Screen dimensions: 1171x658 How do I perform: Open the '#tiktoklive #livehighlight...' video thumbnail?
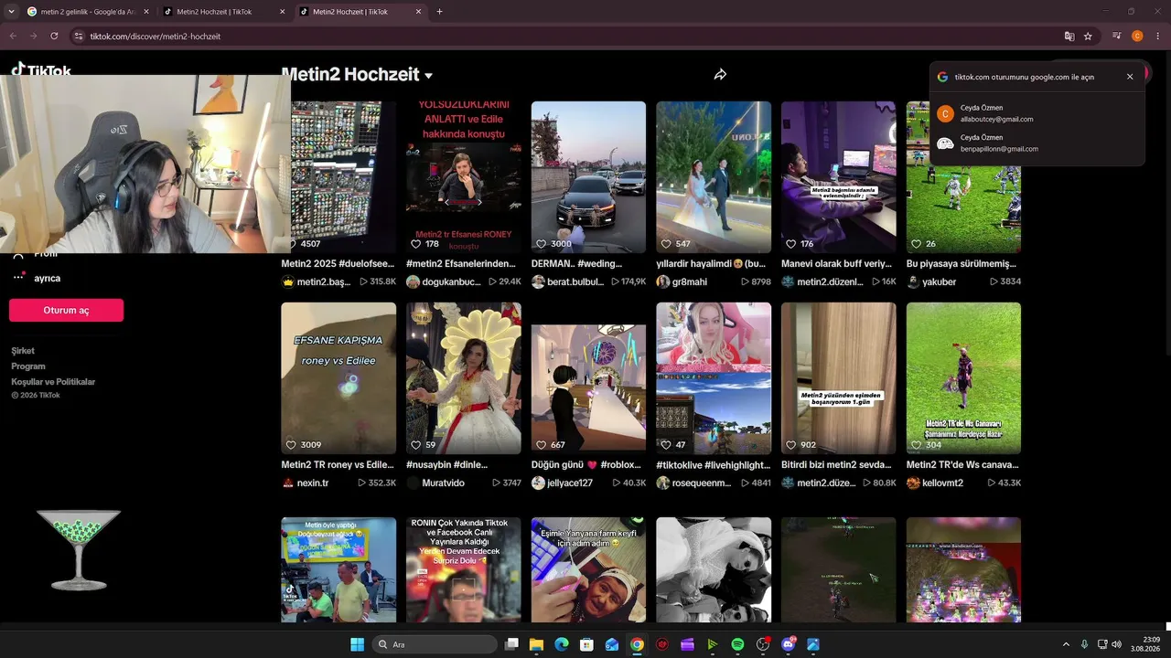pos(714,378)
